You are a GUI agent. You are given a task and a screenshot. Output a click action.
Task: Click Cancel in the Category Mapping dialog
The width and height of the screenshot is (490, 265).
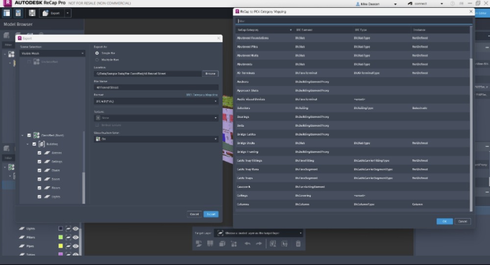click(x=463, y=221)
